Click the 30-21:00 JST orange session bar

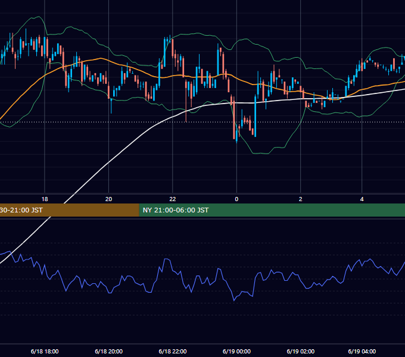pos(70,210)
